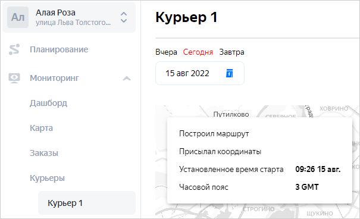Go to Карта section
The image size is (360, 219).
pyautogui.click(x=41, y=128)
